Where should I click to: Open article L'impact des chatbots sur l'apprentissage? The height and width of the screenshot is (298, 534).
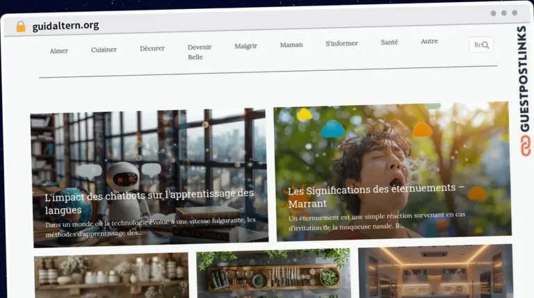click(149, 201)
